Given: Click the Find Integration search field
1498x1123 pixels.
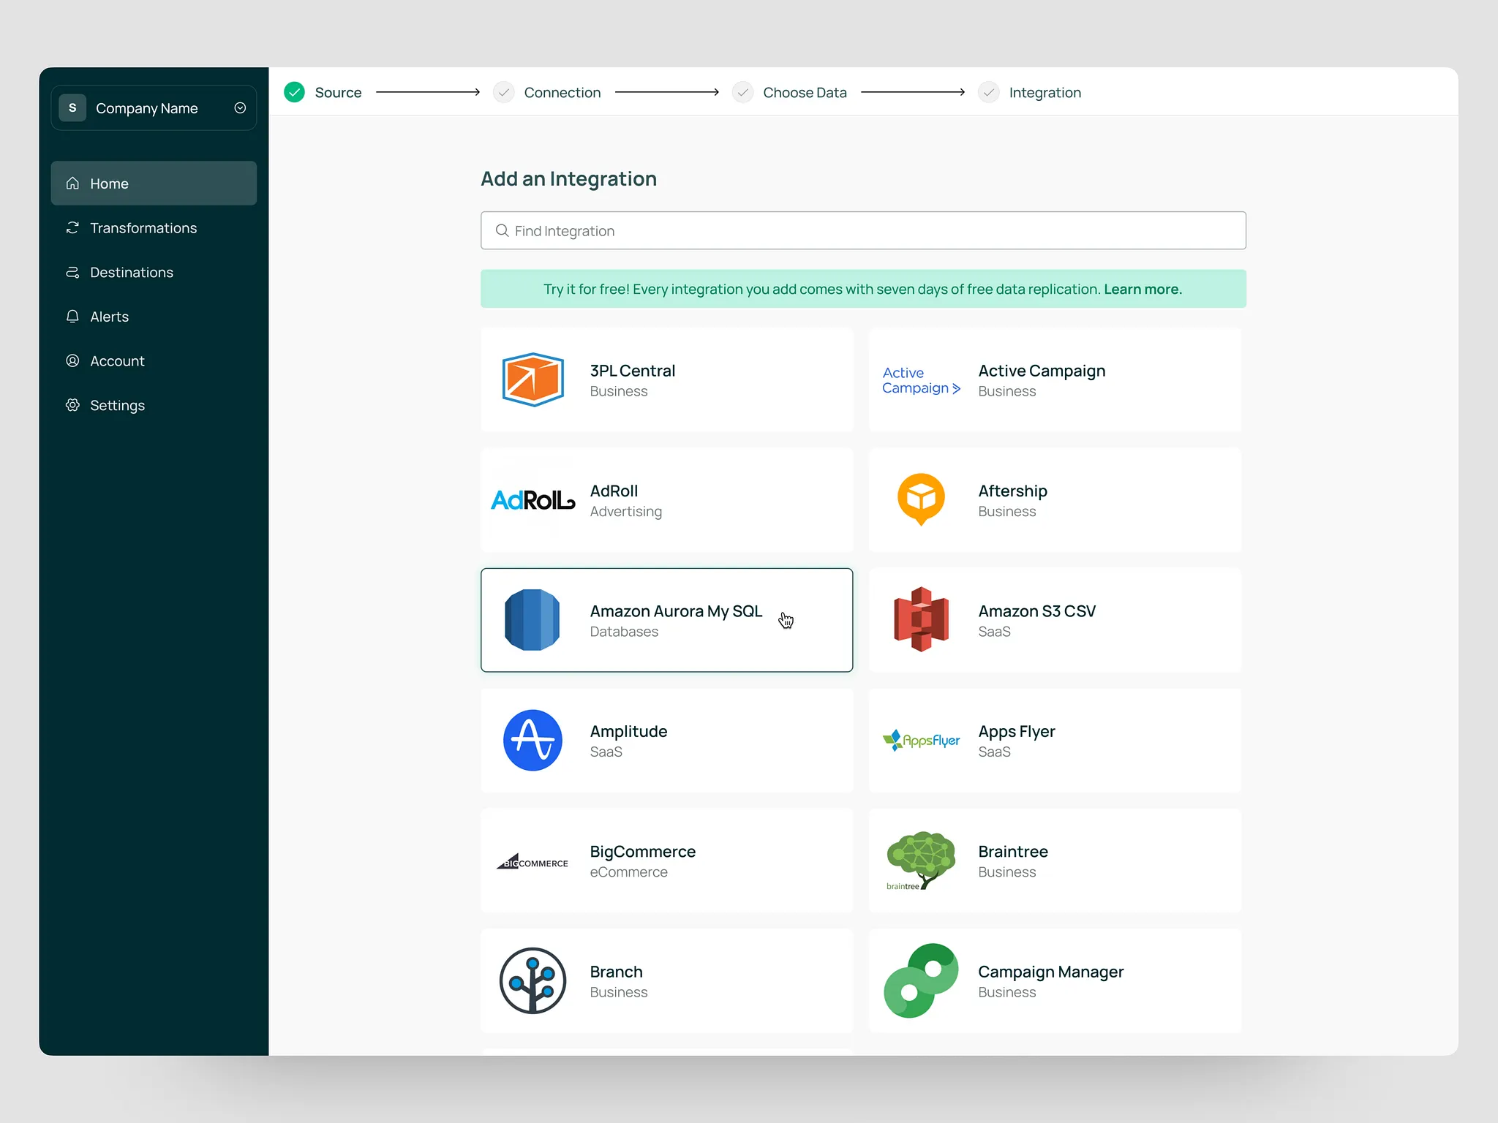Looking at the screenshot, I should pos(863,231).
